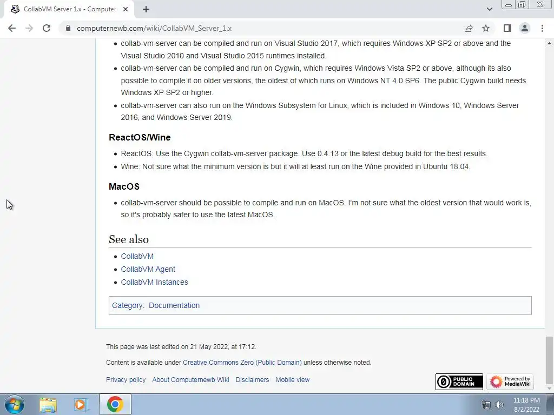Open the Category link
554x415 pixels.
click(x=128, y=306)
